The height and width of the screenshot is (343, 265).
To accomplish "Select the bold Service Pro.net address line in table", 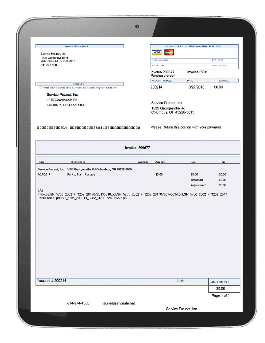I will click(x=85, y=169).
